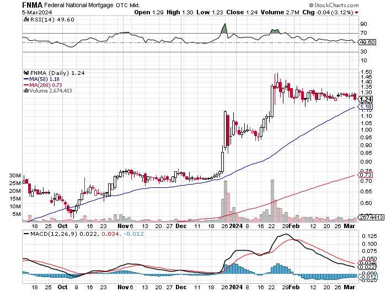Click the 'MACD(12,26,9) 0.022' label
The height and width of the screenshot is (292, 386).
click(x=63, y=234)
